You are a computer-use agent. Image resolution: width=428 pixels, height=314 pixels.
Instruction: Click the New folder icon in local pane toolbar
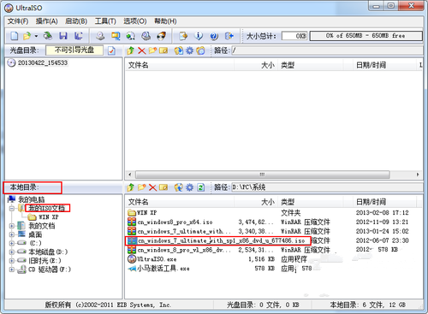click(142, 187)
